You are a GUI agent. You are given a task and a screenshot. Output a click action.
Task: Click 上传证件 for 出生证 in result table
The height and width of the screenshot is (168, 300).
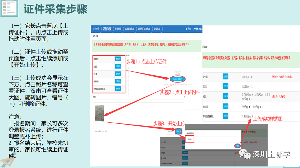[225, 86]
